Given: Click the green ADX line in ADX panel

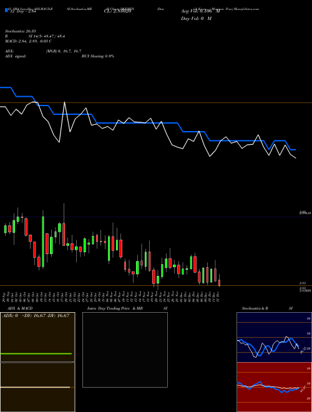Looking at the screenshot, I should pos(36,354).
